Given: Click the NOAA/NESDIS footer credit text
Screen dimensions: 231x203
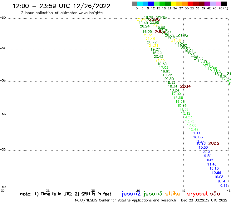Looking at the screenshot, I should [125, 200].
